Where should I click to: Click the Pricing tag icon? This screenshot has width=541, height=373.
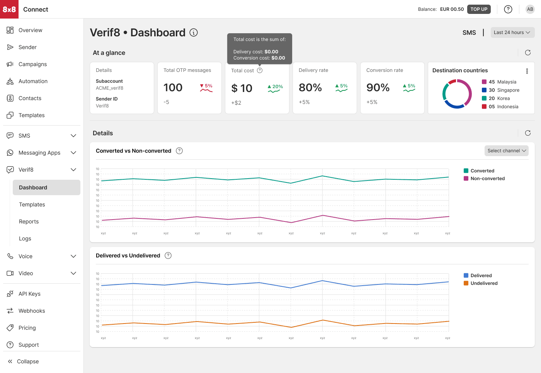click(x=10, y=328)
